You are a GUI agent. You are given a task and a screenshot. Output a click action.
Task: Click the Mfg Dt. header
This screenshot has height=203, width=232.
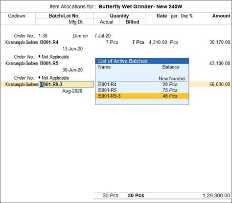(76, 22)
